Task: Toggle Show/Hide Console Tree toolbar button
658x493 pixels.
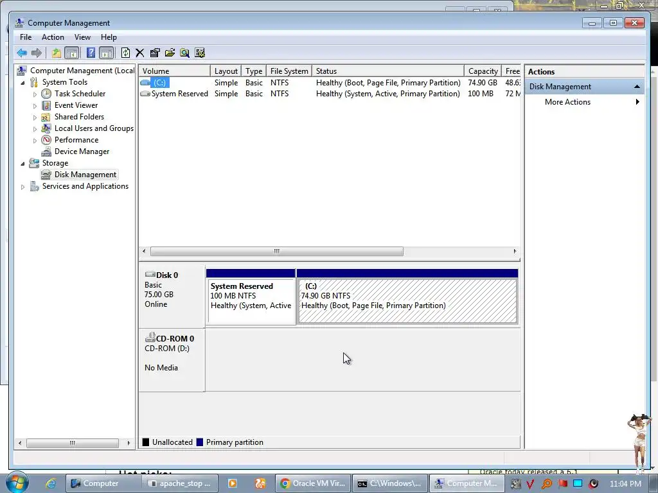Action: (72, 53)
